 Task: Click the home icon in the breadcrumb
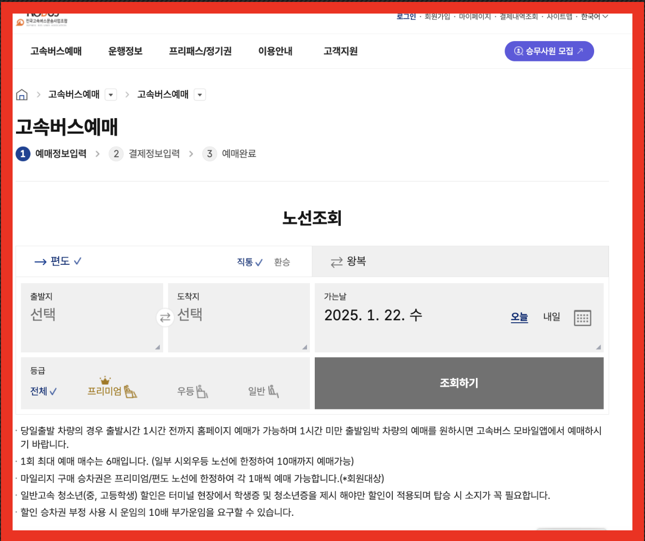pos(22,94)
